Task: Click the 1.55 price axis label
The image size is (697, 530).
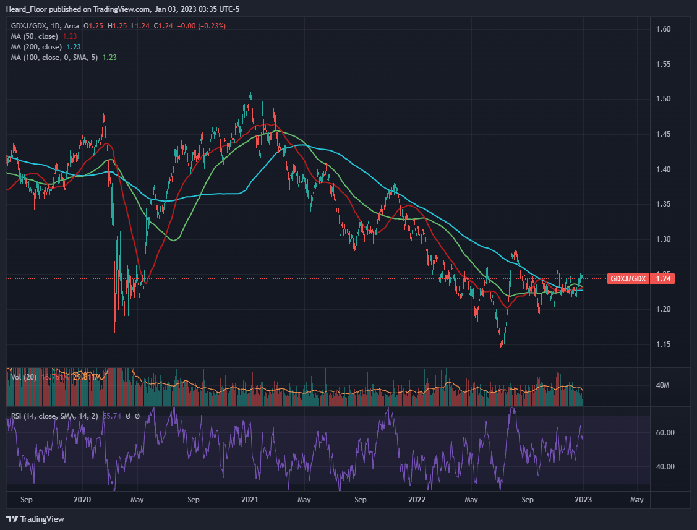Action: [x=663, y=64]
